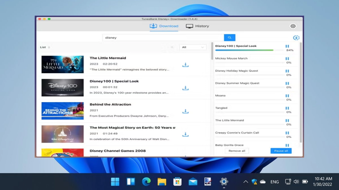Open the Mail app on the taskbar
The width and height of the screenshot is (339, 190).
193,182
